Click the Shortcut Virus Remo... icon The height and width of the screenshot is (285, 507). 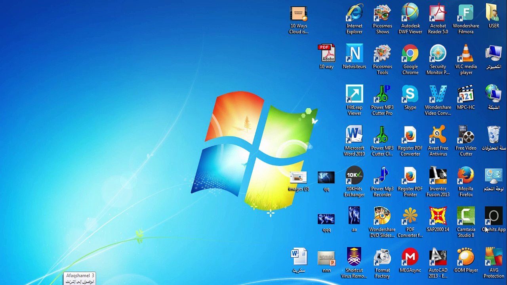tap(354, 263)
